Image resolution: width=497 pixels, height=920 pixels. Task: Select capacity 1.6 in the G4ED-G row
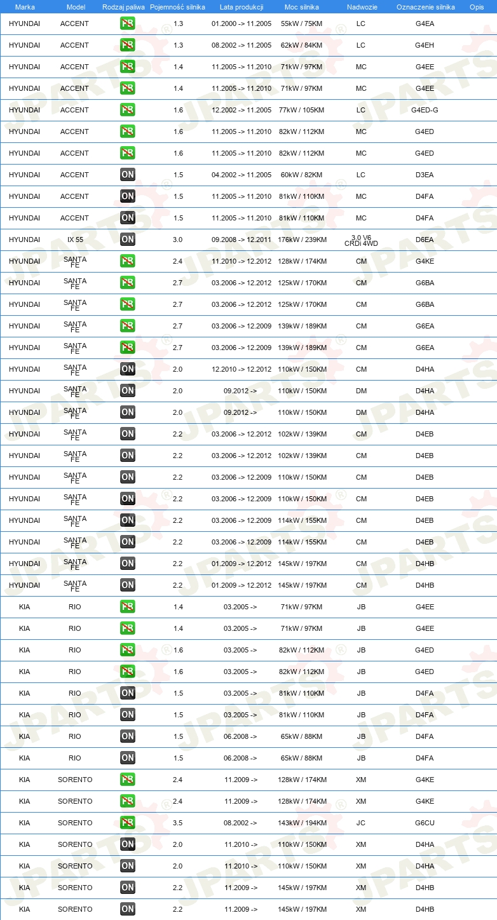click(178, 110)
